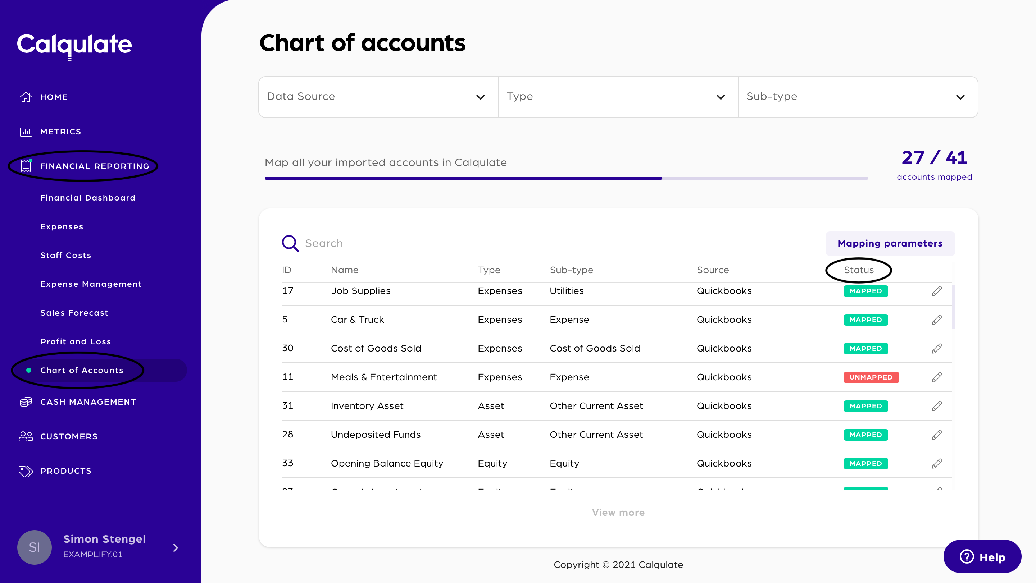This screenshot has width=1036, height=583.
Task: Go to Financial Dashboard page
Action: pyautogui.click(x=88, y=198)
